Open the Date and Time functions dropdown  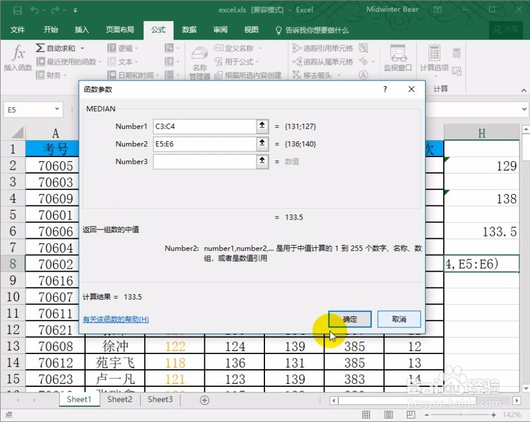133,75
